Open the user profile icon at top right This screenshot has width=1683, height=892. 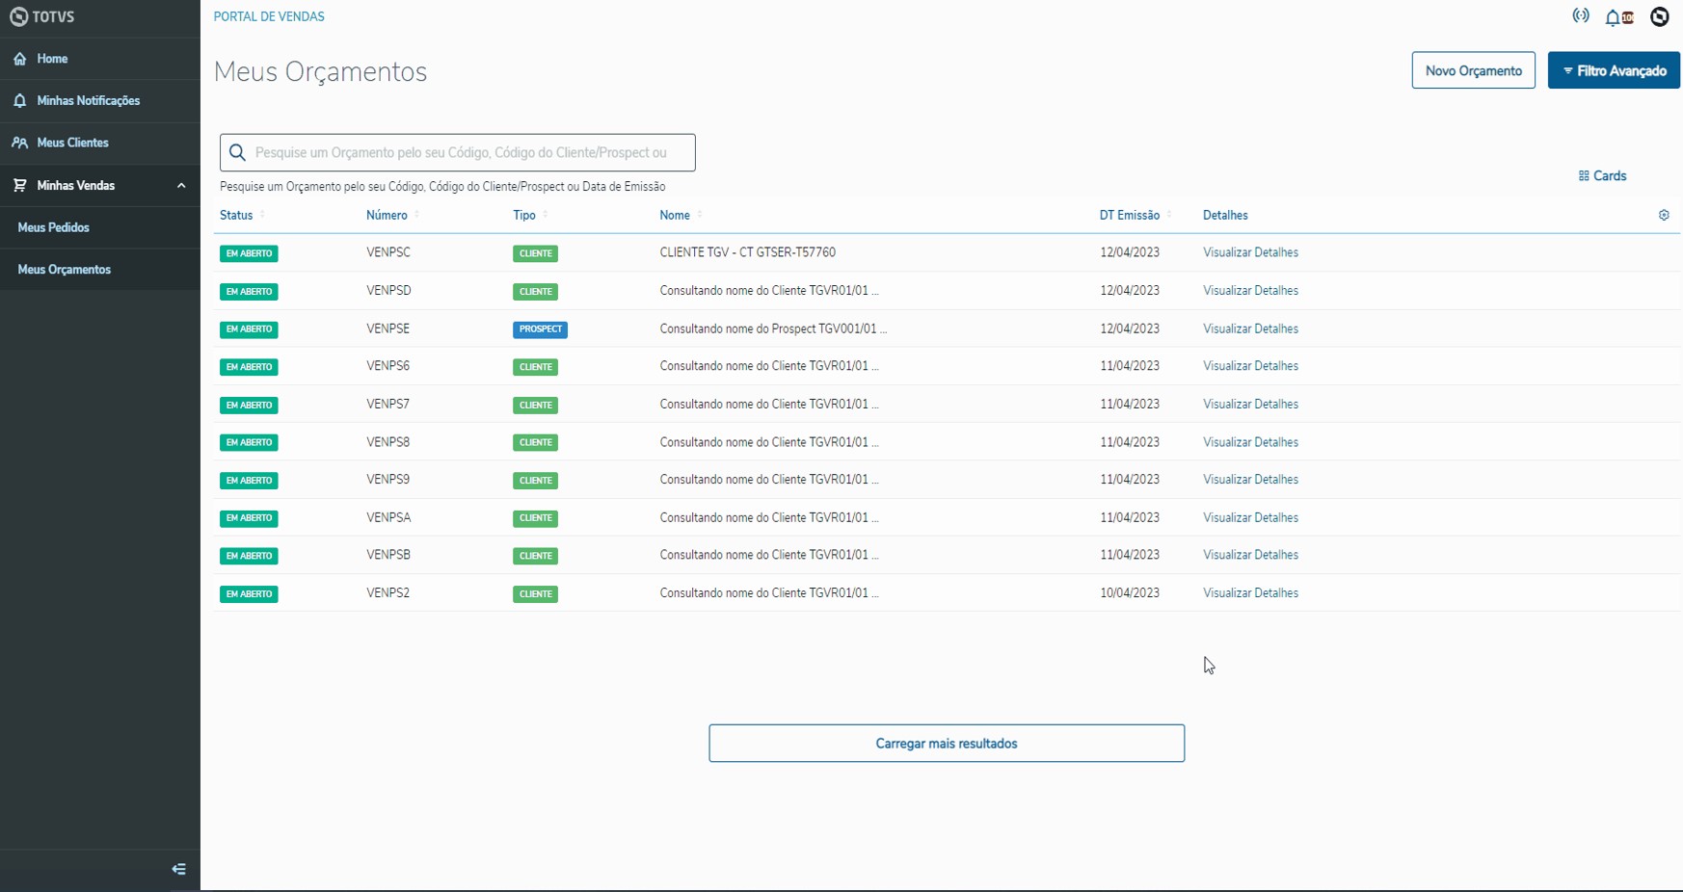tap(1660, 16)
